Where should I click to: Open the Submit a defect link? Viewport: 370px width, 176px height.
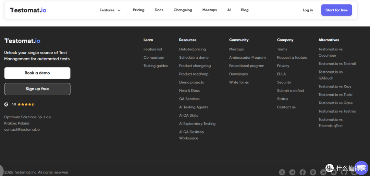291,91
